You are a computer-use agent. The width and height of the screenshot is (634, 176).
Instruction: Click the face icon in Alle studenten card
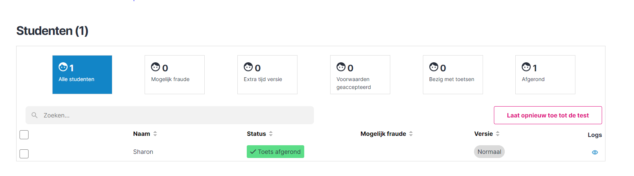pos(63,67)
